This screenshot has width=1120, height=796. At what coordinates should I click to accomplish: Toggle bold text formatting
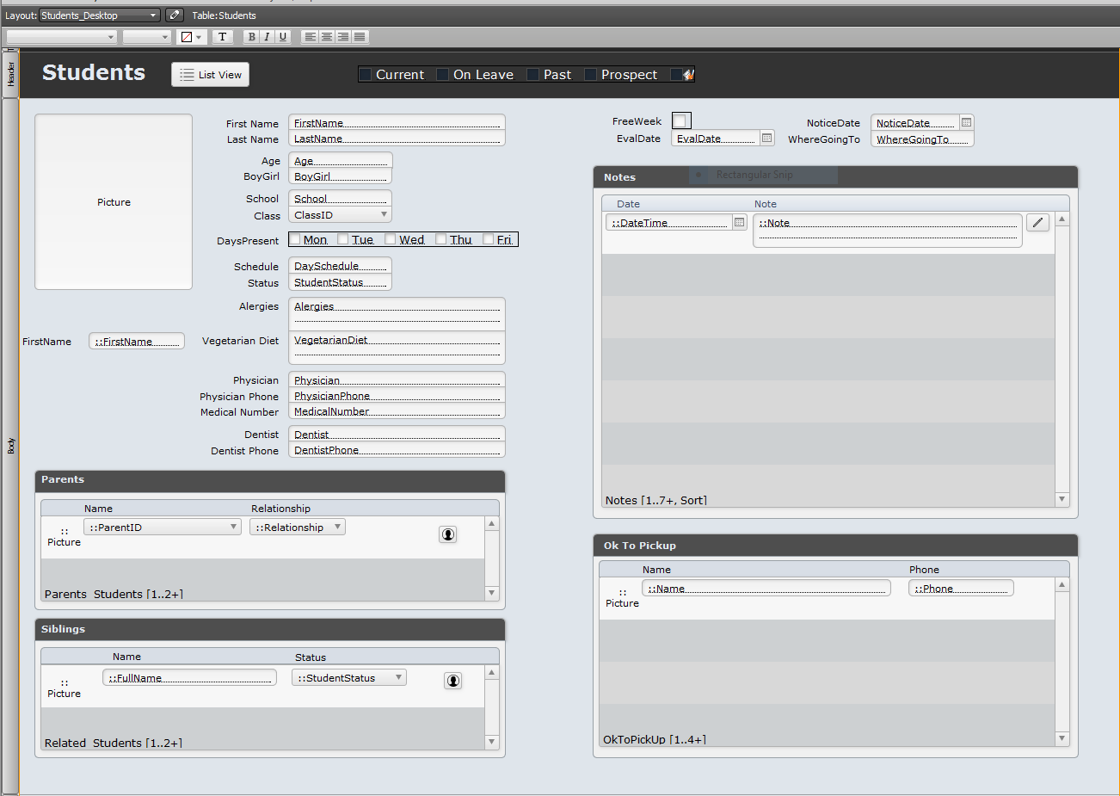click(251, 37)
